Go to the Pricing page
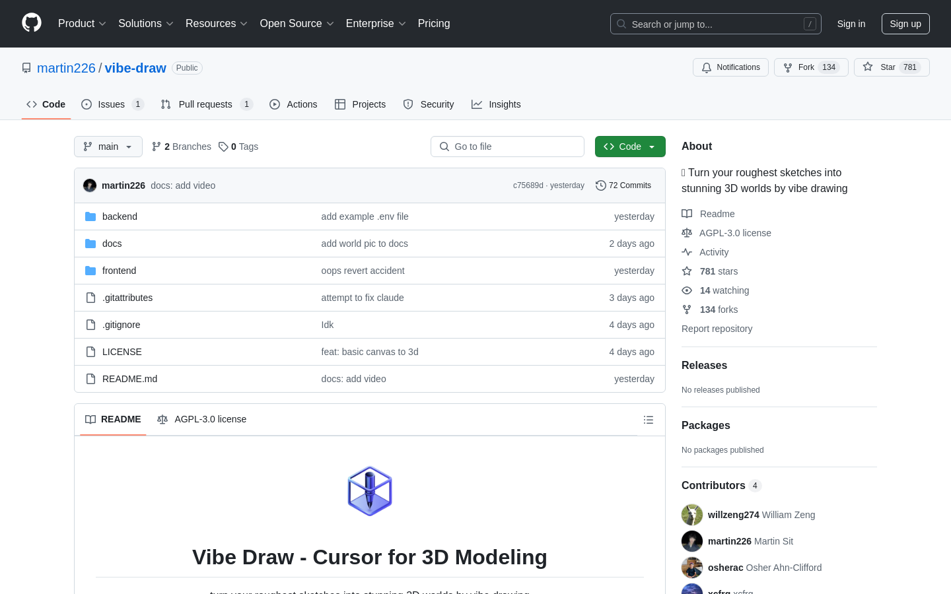Viewport: 951px width, 594px height. coord(434,24)
